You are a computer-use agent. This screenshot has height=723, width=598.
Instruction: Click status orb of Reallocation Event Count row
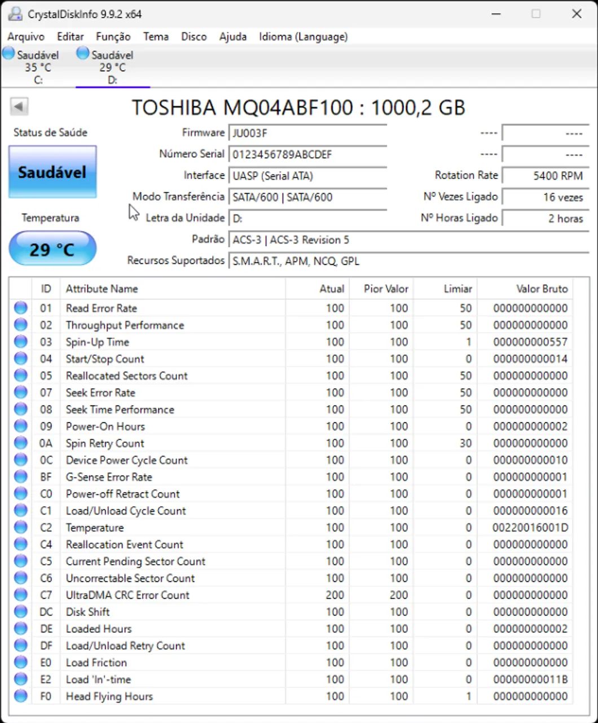[21, 545]
